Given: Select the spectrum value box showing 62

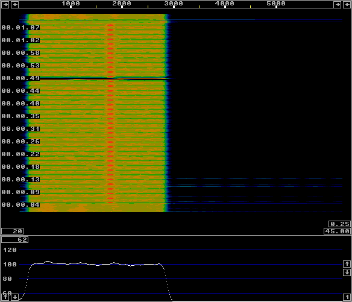Looking at the screenshot, I should point(15,239).
